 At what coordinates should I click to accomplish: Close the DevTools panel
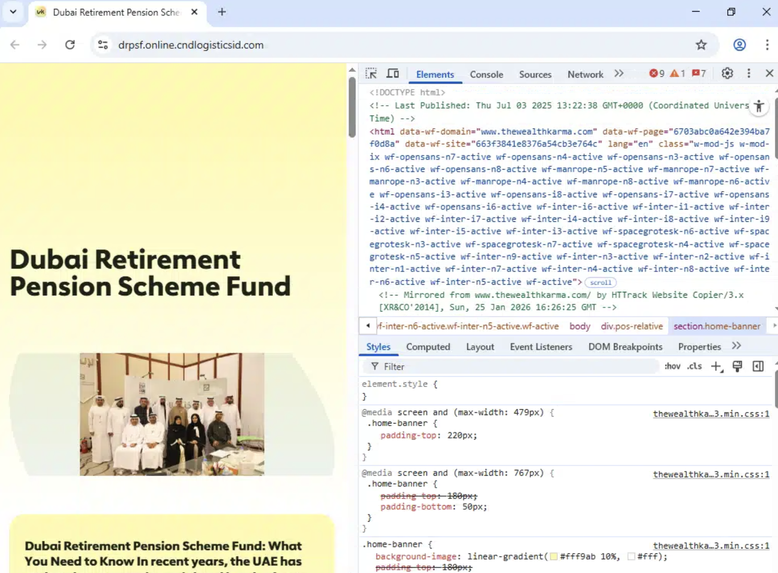[x=769, y=74]
